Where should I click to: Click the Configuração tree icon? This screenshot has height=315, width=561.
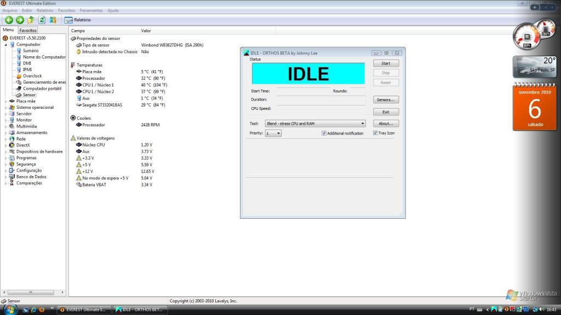(x=12, y=171)
